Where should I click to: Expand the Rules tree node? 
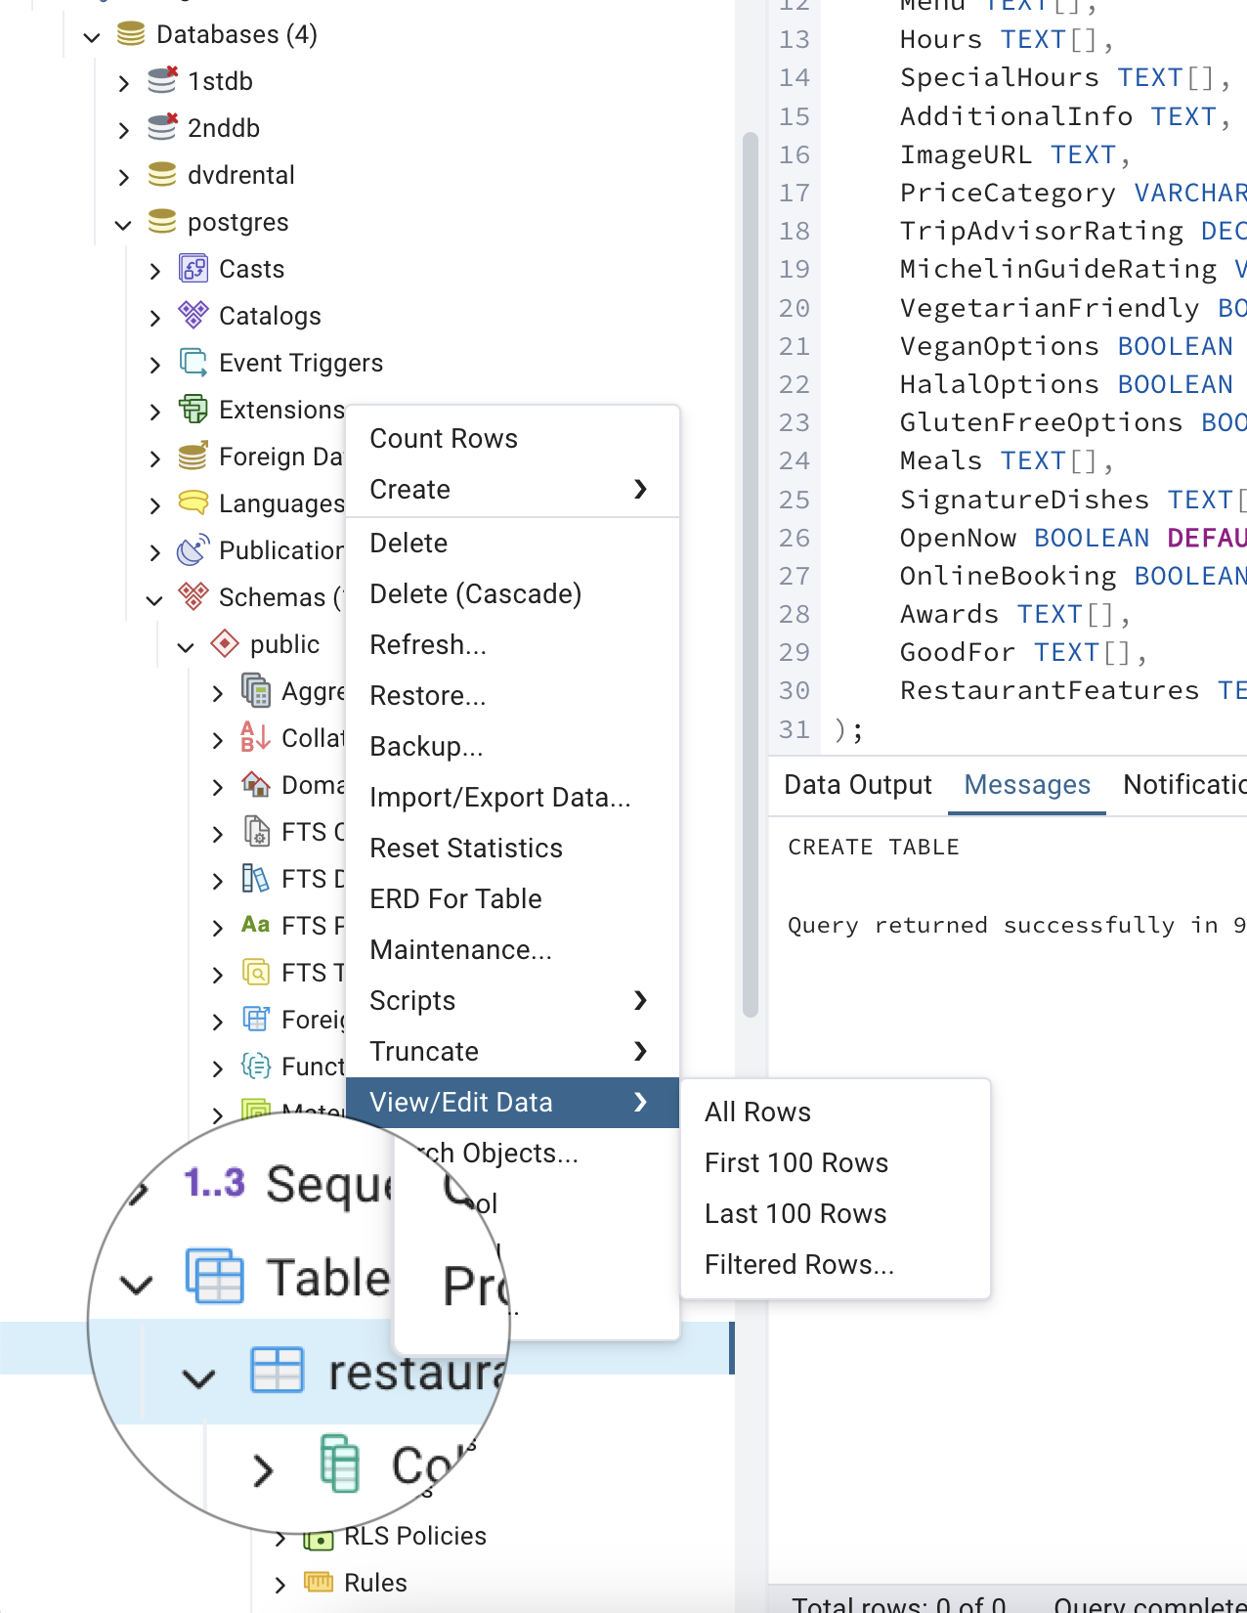(280, 1584)
